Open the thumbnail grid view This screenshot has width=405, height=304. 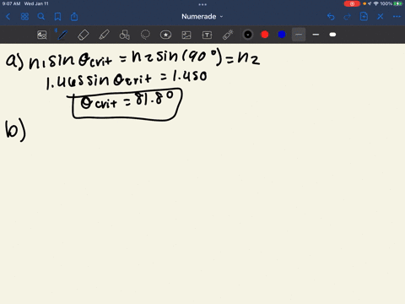(x=24, y=17)
